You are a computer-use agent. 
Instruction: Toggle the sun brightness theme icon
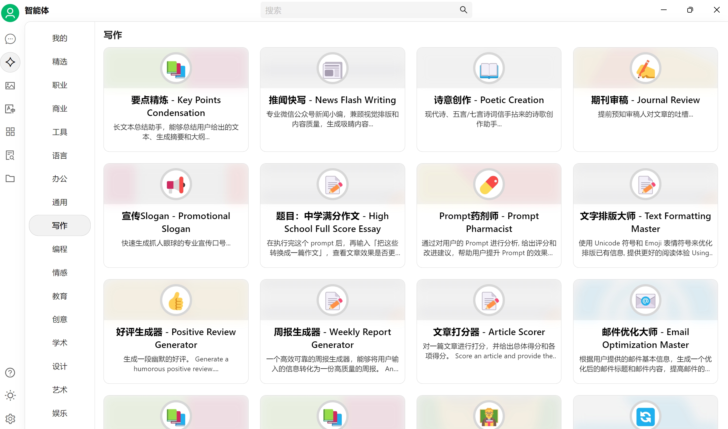[10, 395]
